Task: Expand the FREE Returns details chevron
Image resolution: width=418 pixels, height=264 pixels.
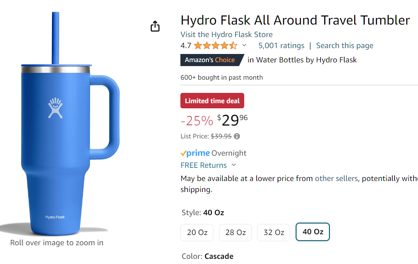Action: click(234, 165)
